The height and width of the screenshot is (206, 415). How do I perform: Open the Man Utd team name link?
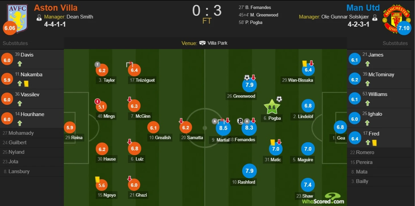pos(363,7)
